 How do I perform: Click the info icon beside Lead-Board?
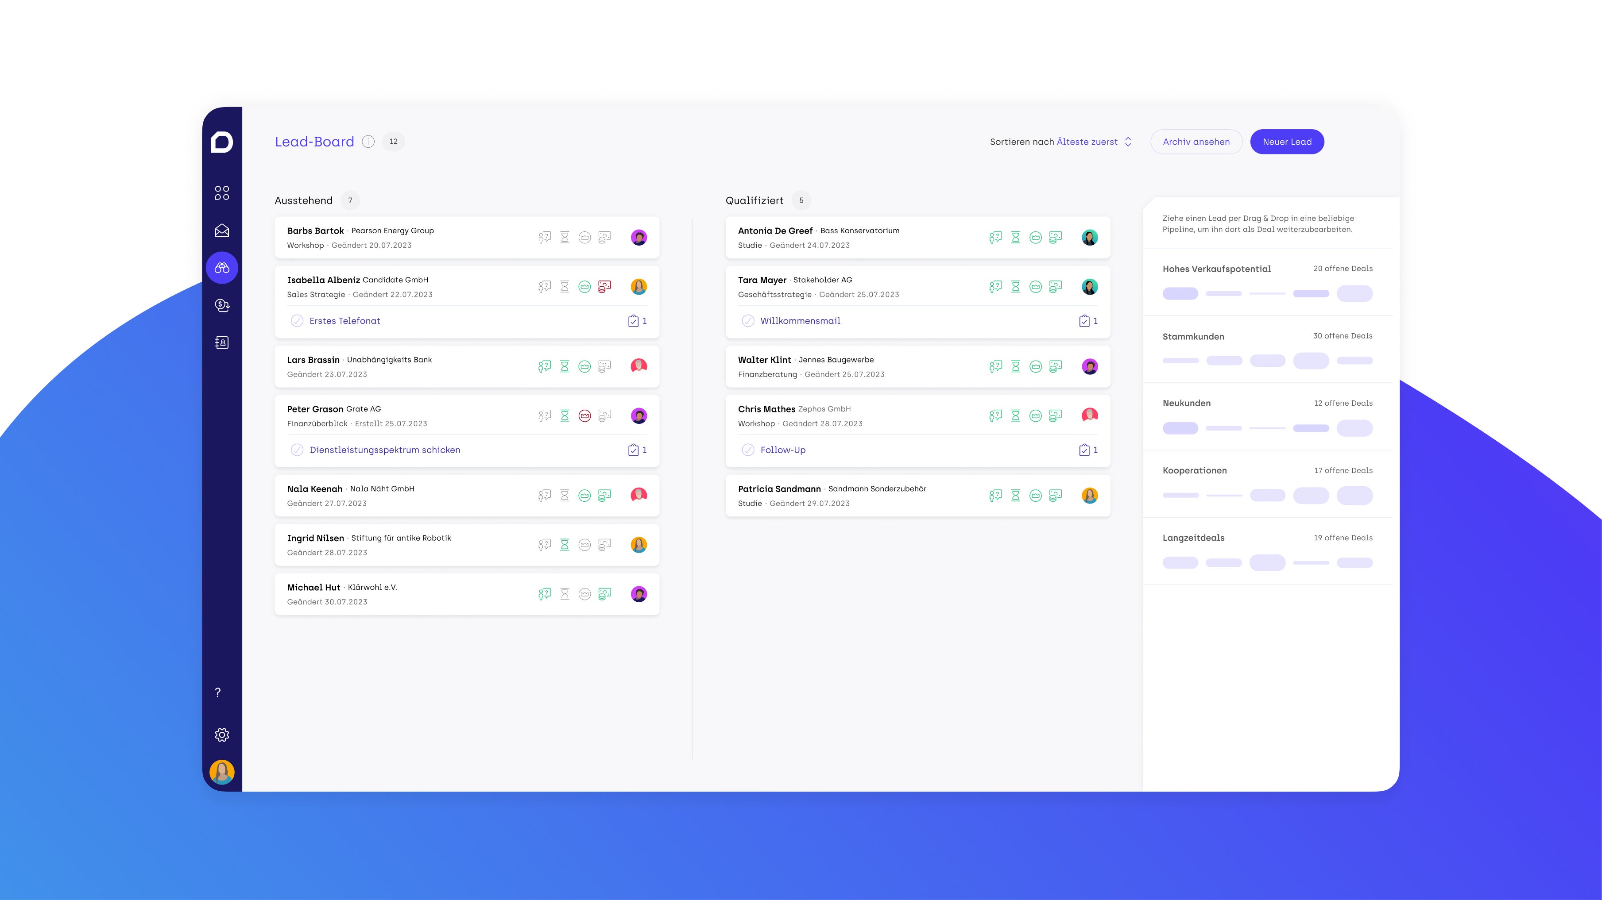[368, 142]
